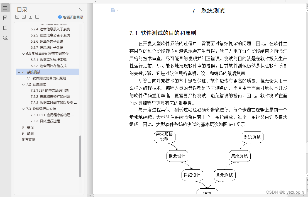308x197 pixels.
Task: Go to 7.3.1 J2EE 应用程序的构建 entry
Action: click(x=52, y=115)
